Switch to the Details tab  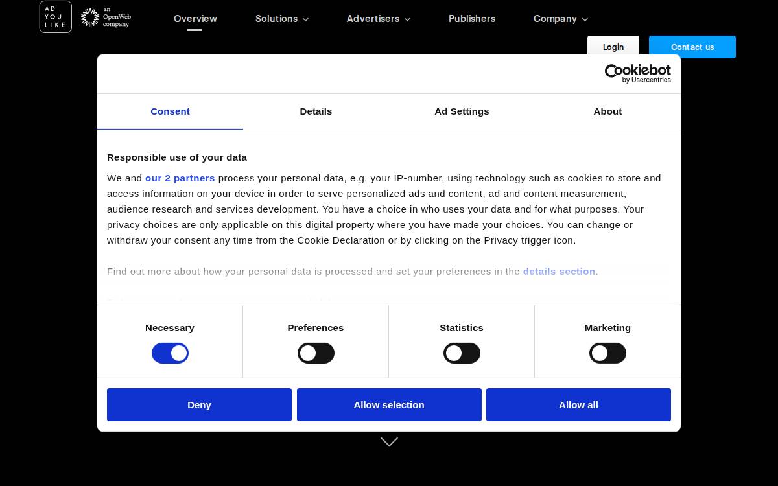pyautogui.click(x=316, y=111)
